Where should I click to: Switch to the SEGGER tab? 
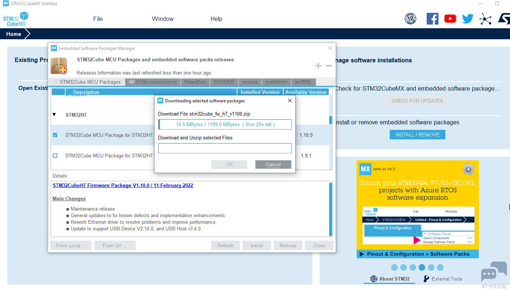(224, 82)
